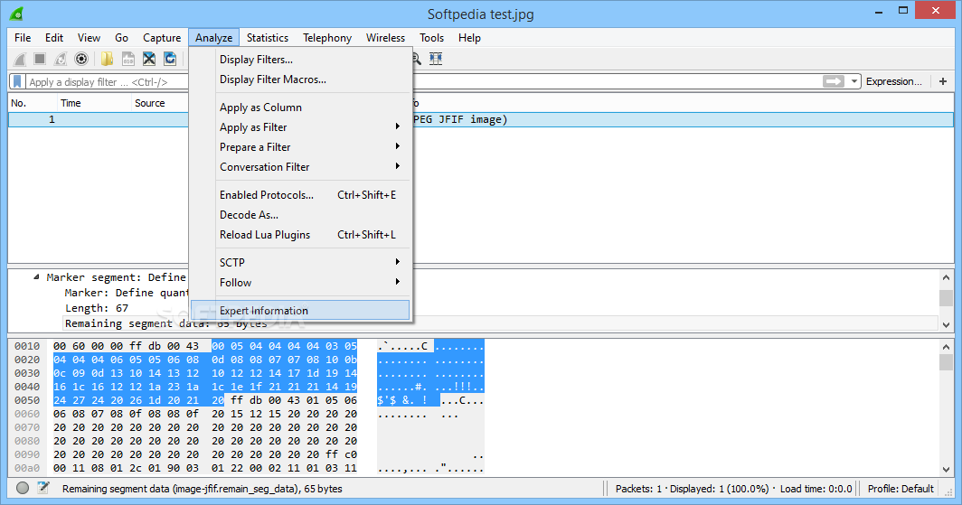This screenshot has height=505, width=962.
Task: Click up arrow of hex bytes scrollbar
Action: (946, 347)
